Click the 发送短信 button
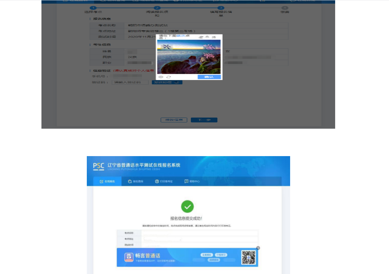 pos(167,82)
